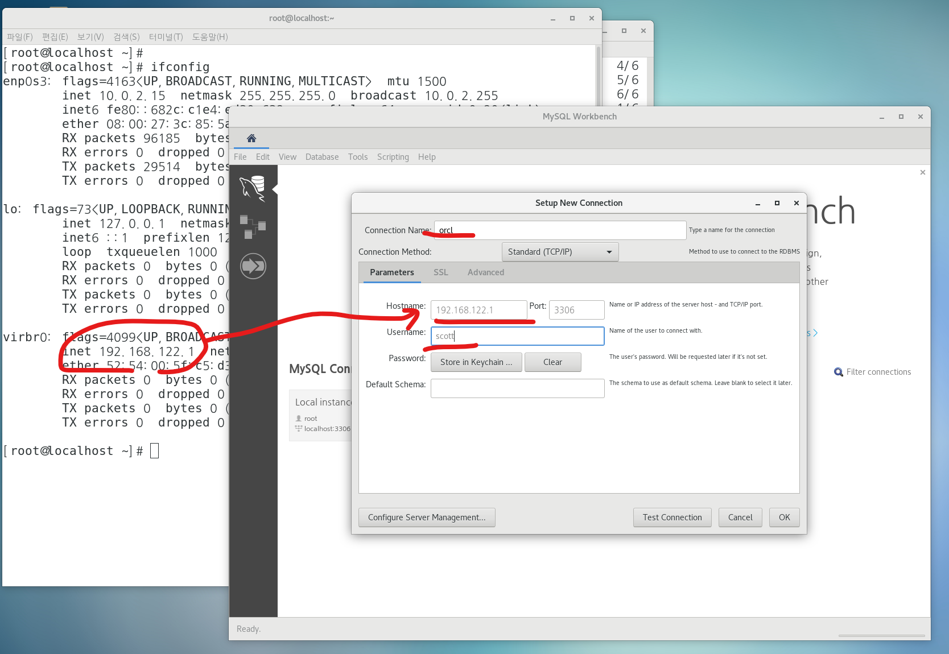Screen dimensions: 949x654
Task: Click the Store in Keychain button
Action: point(476,362)
